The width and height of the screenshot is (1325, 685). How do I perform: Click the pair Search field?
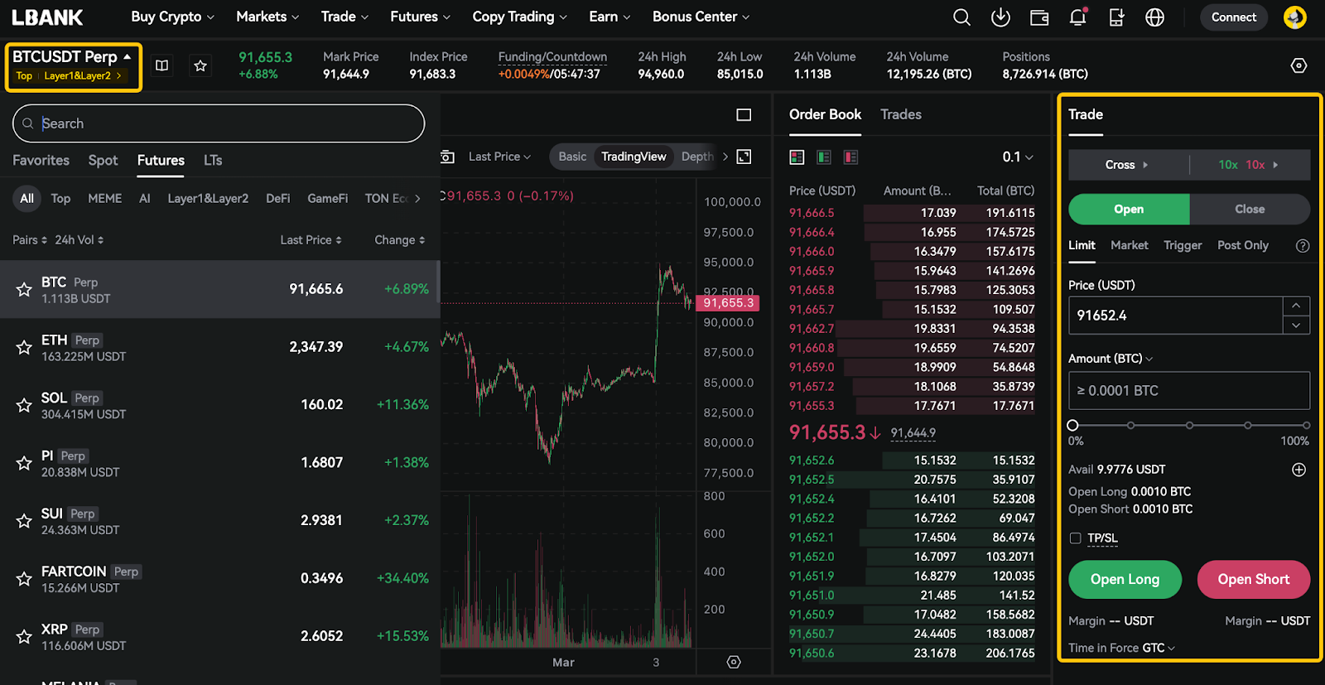(x=219, y=123)
